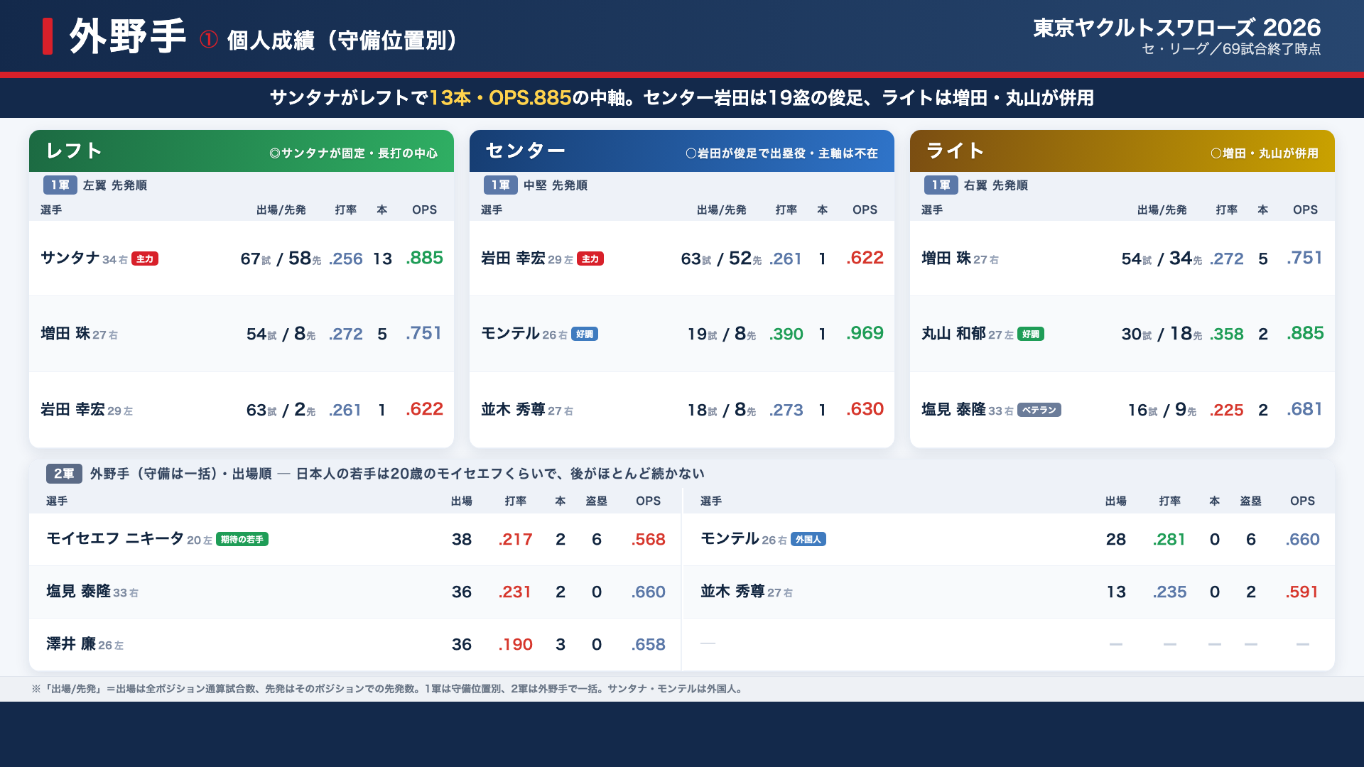The height and width of the screenshot is (767, 1364).
Task: Click the ベテラン tag next to 塩見 泰隆
Action: pyautogui.click(x=1039, y=410)
